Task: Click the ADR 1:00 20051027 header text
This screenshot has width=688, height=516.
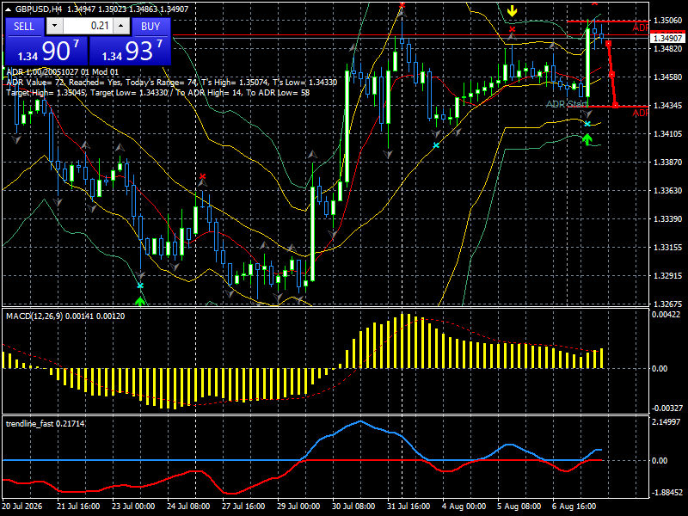Action: coord(62,72)
